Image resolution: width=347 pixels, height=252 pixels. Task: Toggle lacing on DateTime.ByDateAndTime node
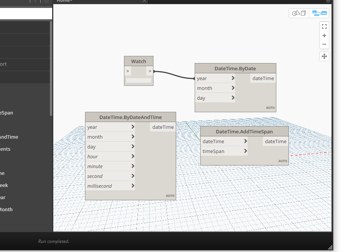(x=170, y=195)
